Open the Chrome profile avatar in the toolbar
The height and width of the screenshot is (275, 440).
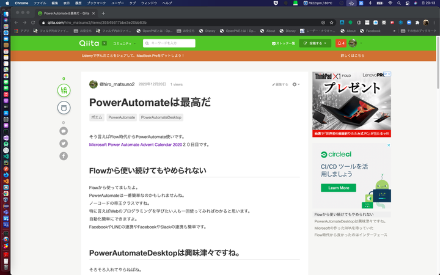tap(426, 23)
